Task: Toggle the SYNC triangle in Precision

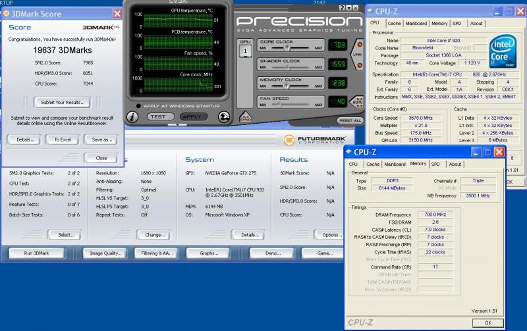Action: pos(245,117)
